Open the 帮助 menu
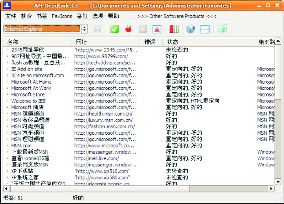Viewport: 284px width, 204px height. point(113,16)
